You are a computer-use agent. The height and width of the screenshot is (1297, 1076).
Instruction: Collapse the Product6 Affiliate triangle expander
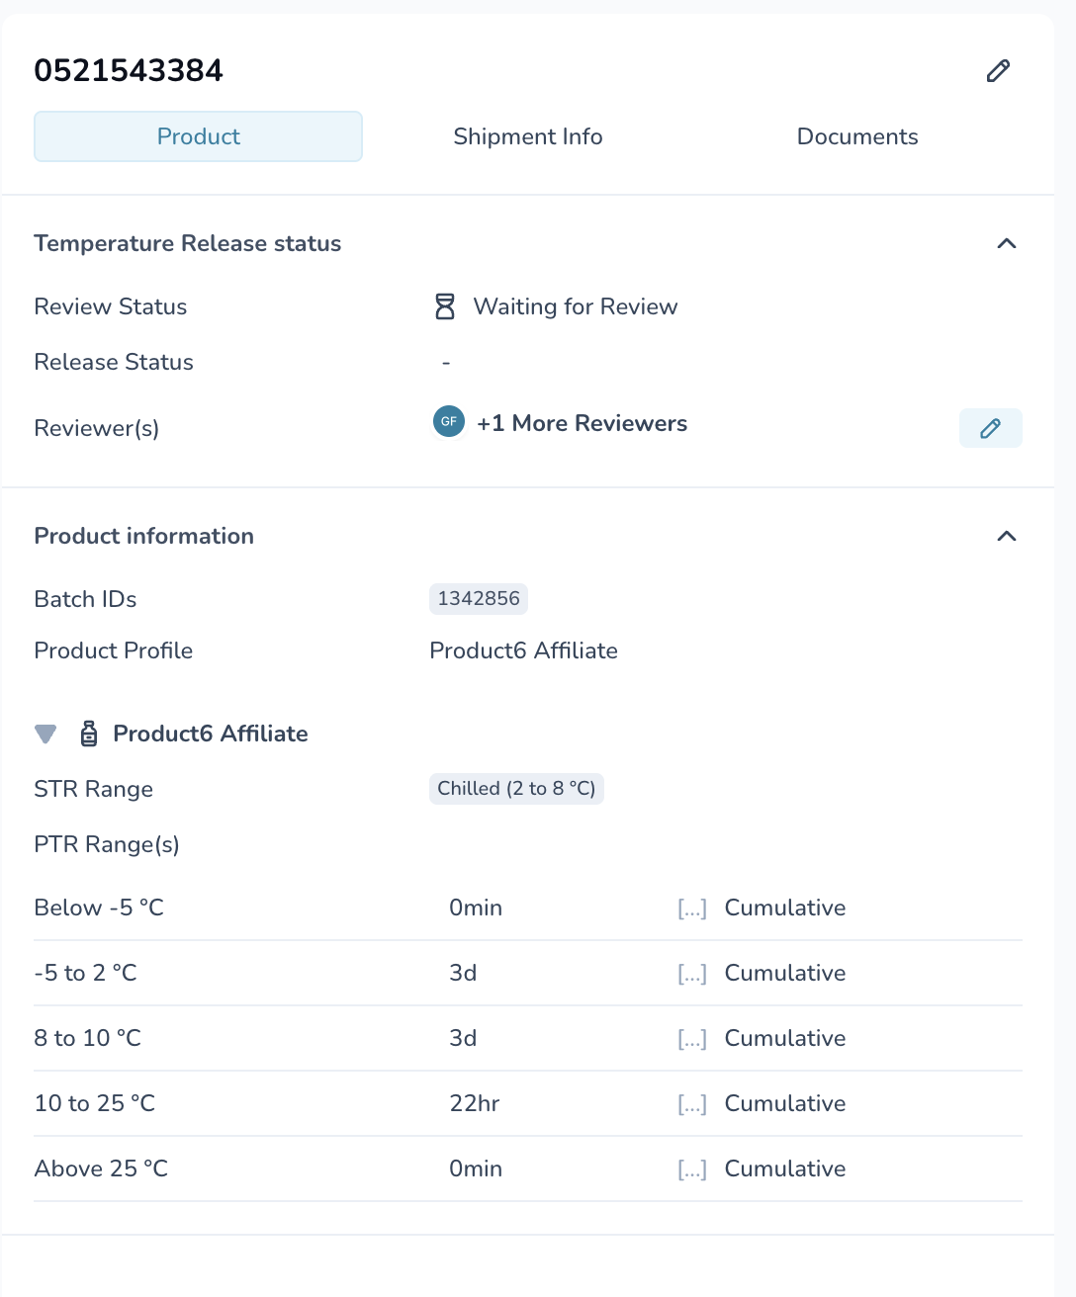(45, 734)
